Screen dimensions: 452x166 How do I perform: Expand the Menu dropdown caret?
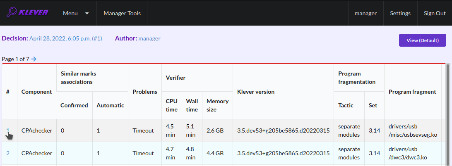87,13
